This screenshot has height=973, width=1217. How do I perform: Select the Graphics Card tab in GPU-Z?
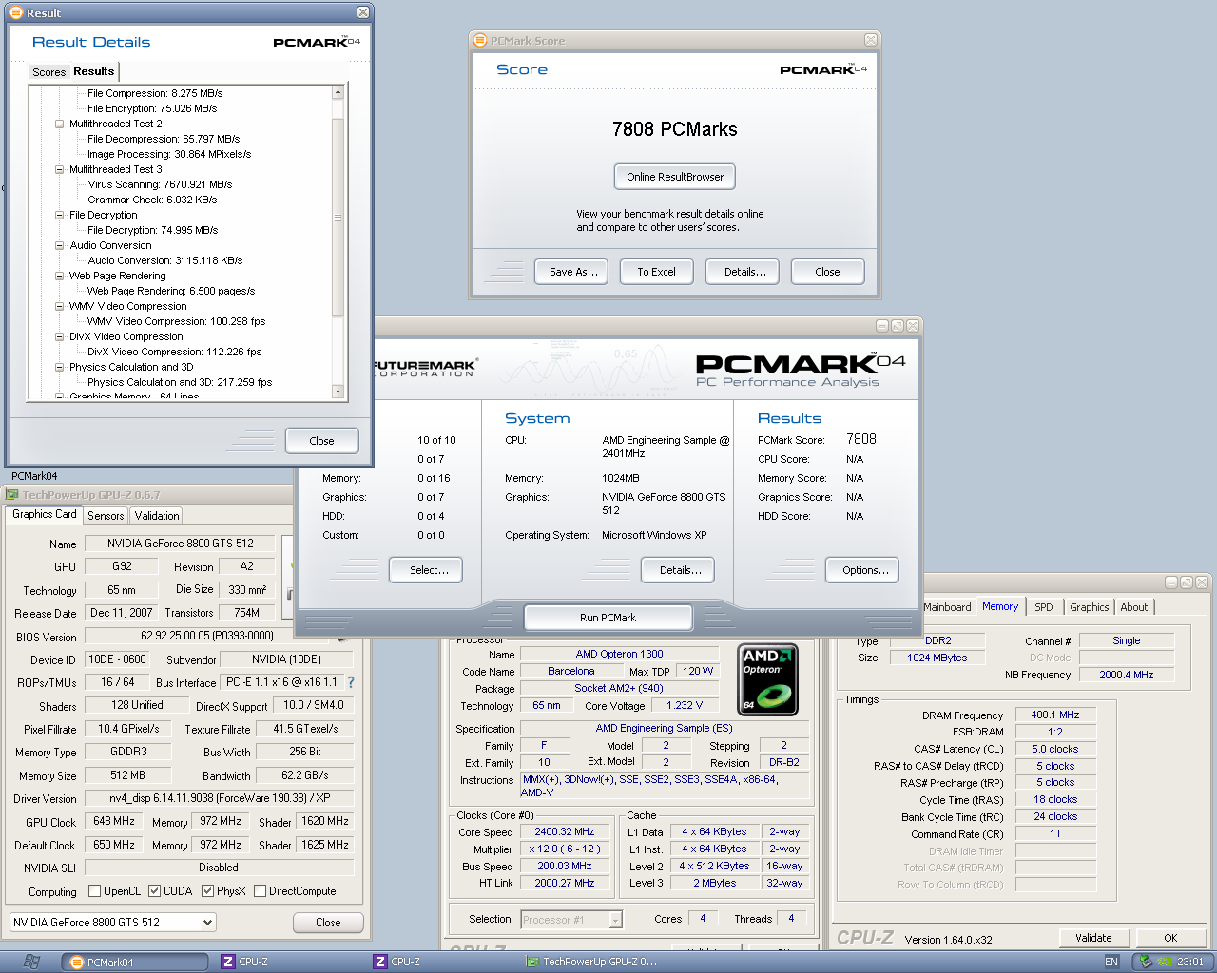pyautogui.click(x=44, y=514)
